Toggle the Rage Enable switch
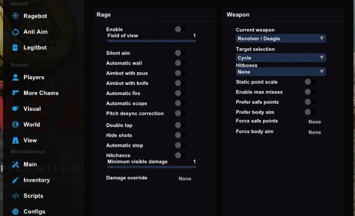 [180, 29]
